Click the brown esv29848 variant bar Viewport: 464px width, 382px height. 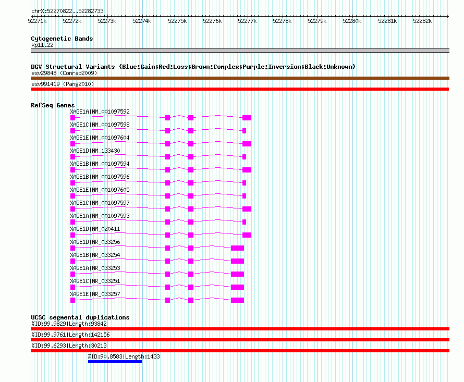240,78
